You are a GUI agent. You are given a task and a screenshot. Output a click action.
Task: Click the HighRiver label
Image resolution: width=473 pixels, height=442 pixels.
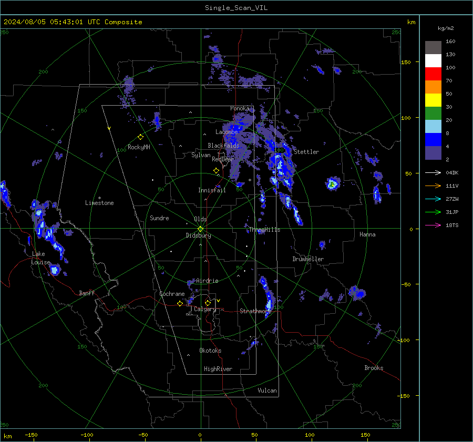[x=218, y=369]
